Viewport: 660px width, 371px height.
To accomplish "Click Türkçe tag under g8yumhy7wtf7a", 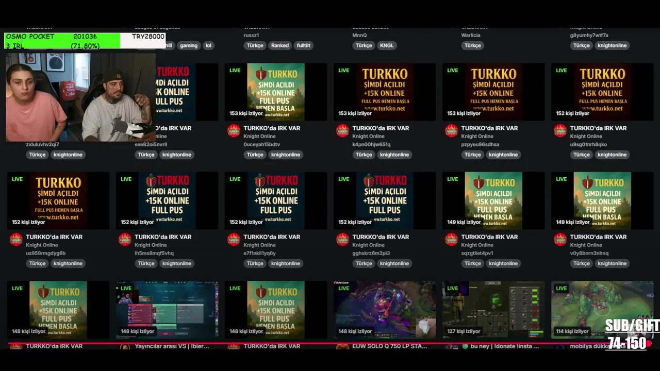I will coord(581,45).
